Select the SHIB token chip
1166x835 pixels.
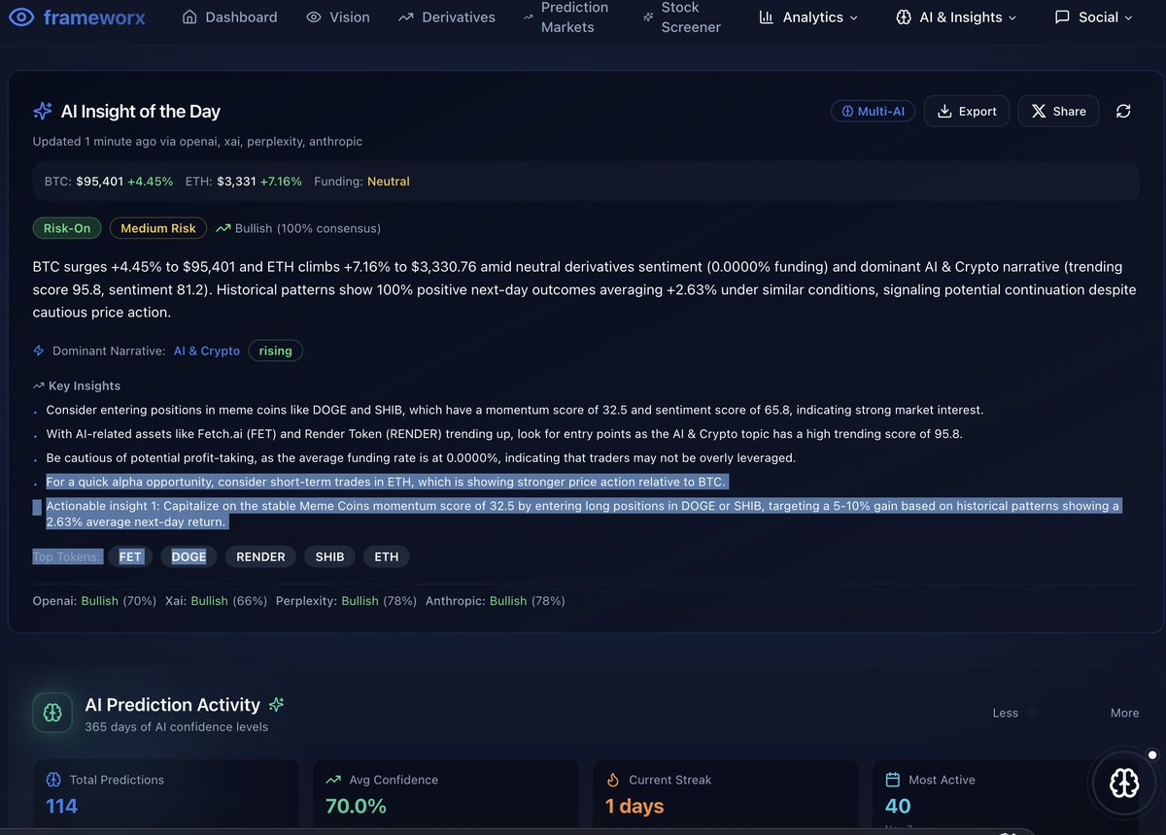click(329, 556)
